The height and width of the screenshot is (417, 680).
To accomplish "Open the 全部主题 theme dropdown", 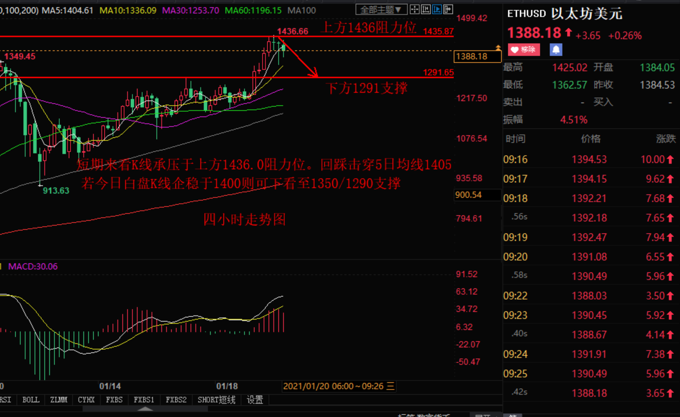I will pyautogui.click(x=381, y=10).
